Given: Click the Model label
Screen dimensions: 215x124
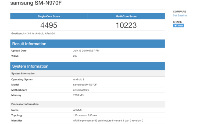Looking at the screenshot, I should [x=15, y=84].
